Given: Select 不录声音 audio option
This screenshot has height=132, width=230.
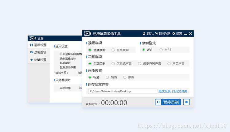Looking at the screenshot, I should pyautogui.click(x=176, y=63).
